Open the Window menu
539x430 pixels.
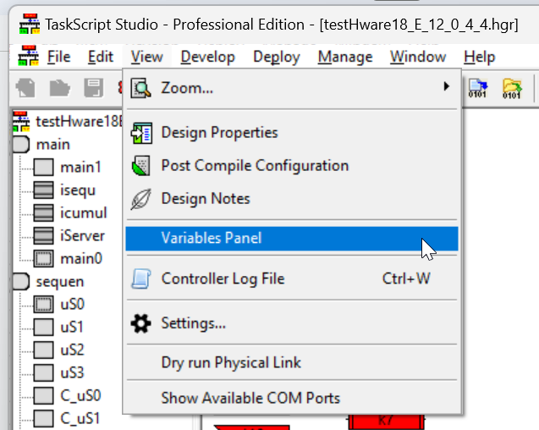click(x=418, y=57)
